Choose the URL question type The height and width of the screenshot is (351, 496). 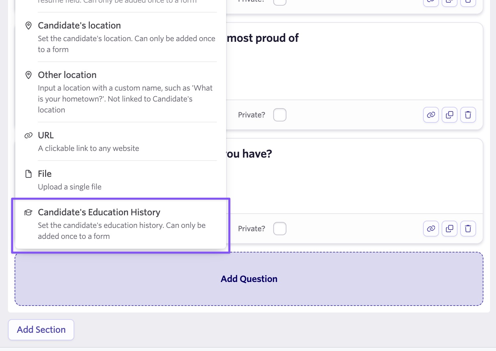click(x=46, y=135)
